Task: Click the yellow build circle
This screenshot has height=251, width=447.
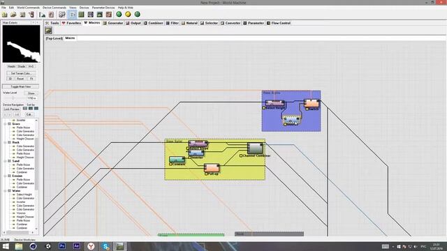Action: click(128, 14)
